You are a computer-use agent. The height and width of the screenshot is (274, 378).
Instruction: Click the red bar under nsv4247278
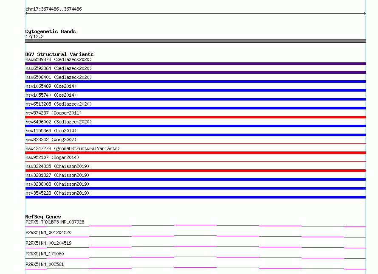(195, 153)
